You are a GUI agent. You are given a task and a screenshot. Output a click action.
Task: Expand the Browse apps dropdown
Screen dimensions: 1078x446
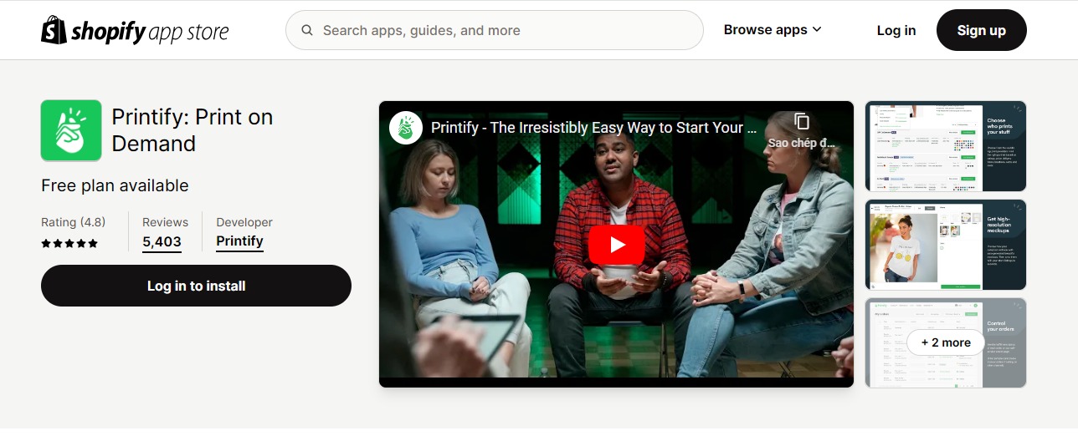point(773,30)
